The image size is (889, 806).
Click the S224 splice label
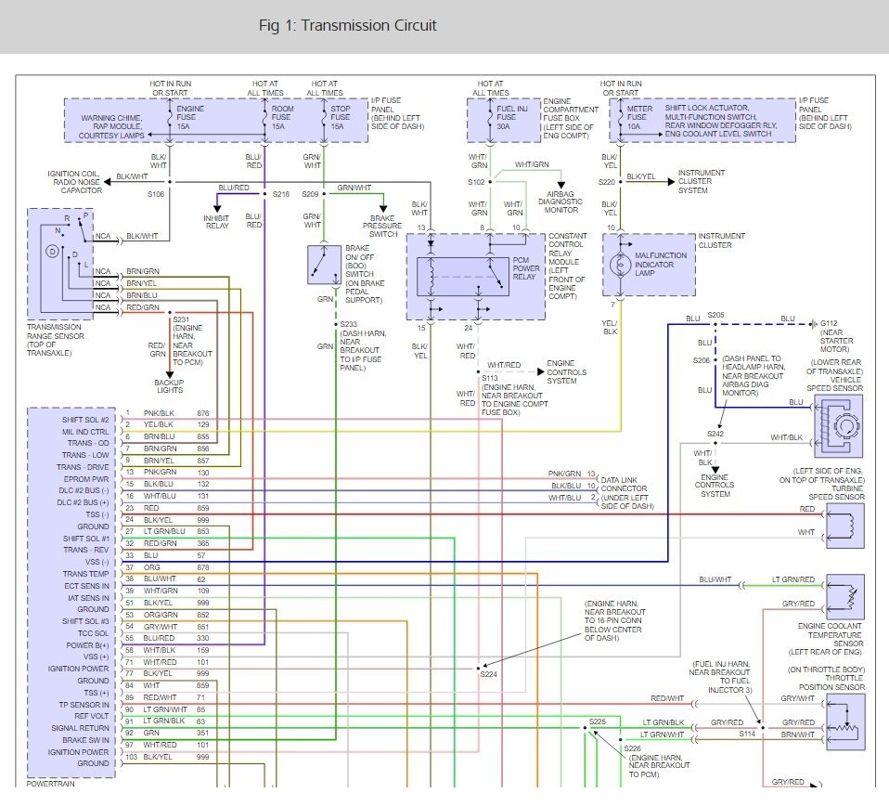[x=489, y=674]
